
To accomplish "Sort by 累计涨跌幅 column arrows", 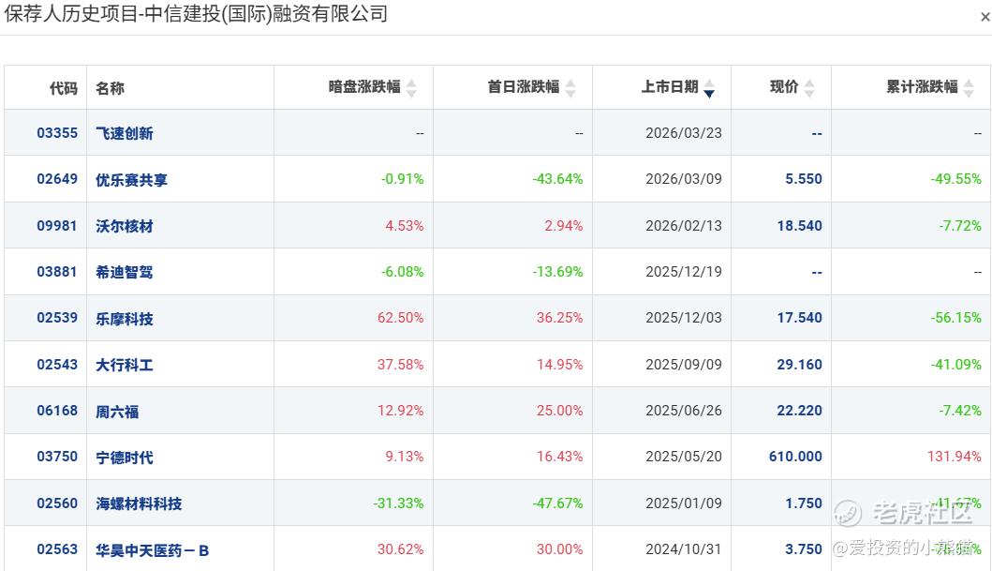I will (969, 88).
